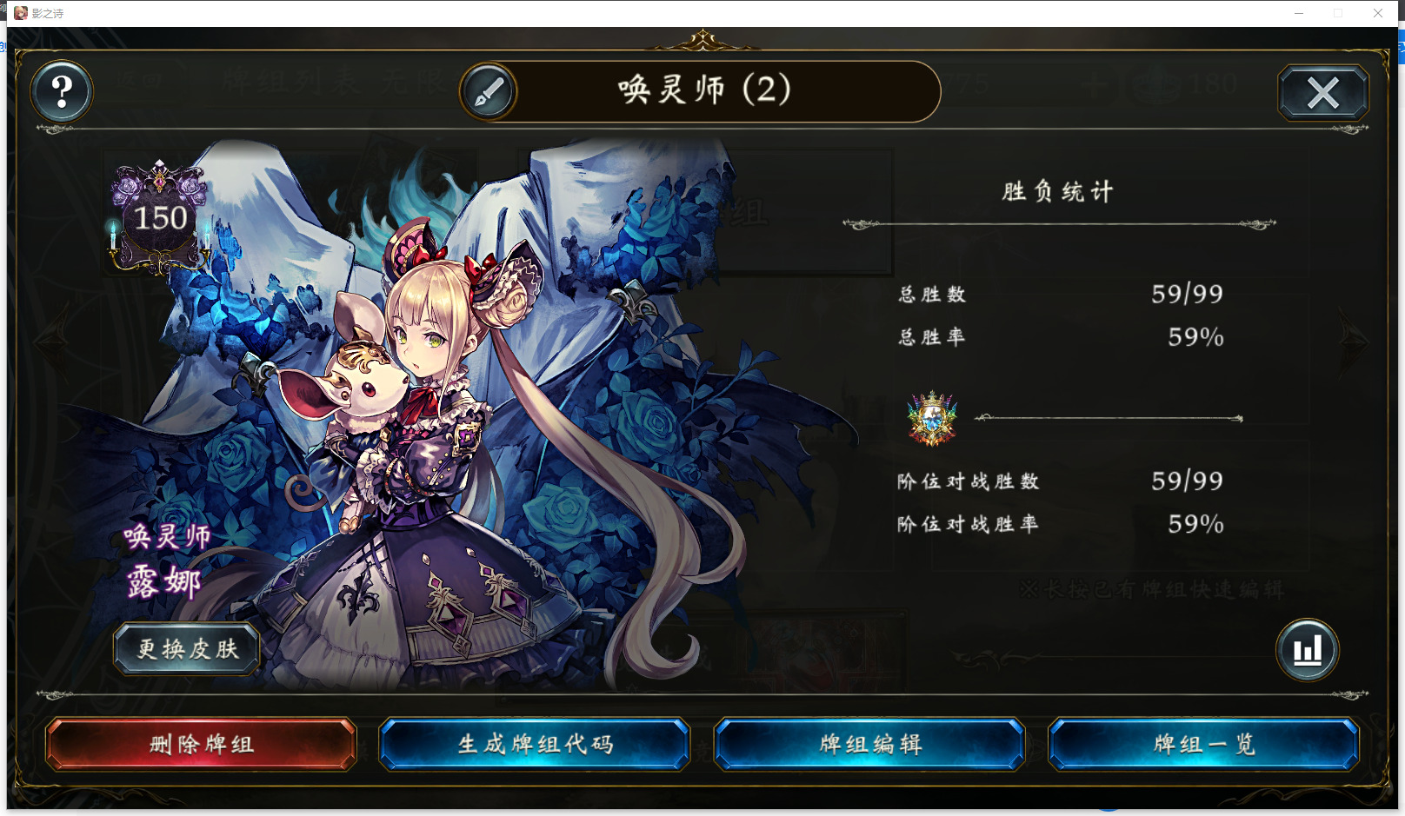
Task: Click the 150 level emblem badge
Action: click(160, 217)
